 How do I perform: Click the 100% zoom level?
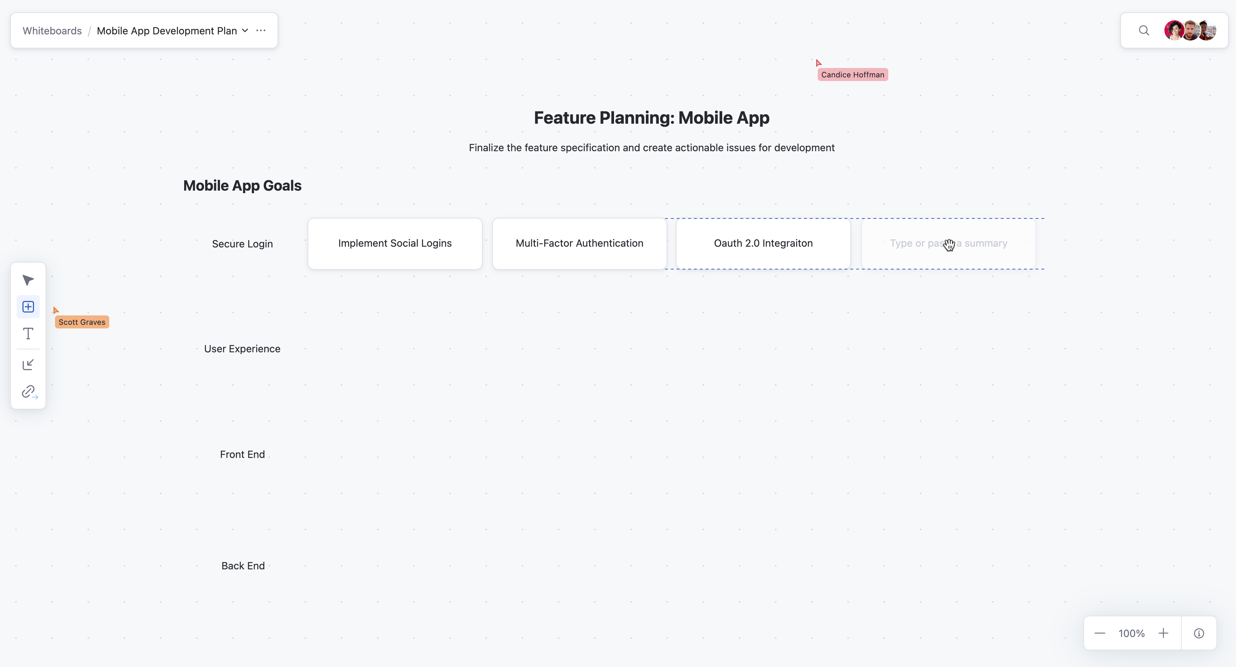tap(1131, 633)
